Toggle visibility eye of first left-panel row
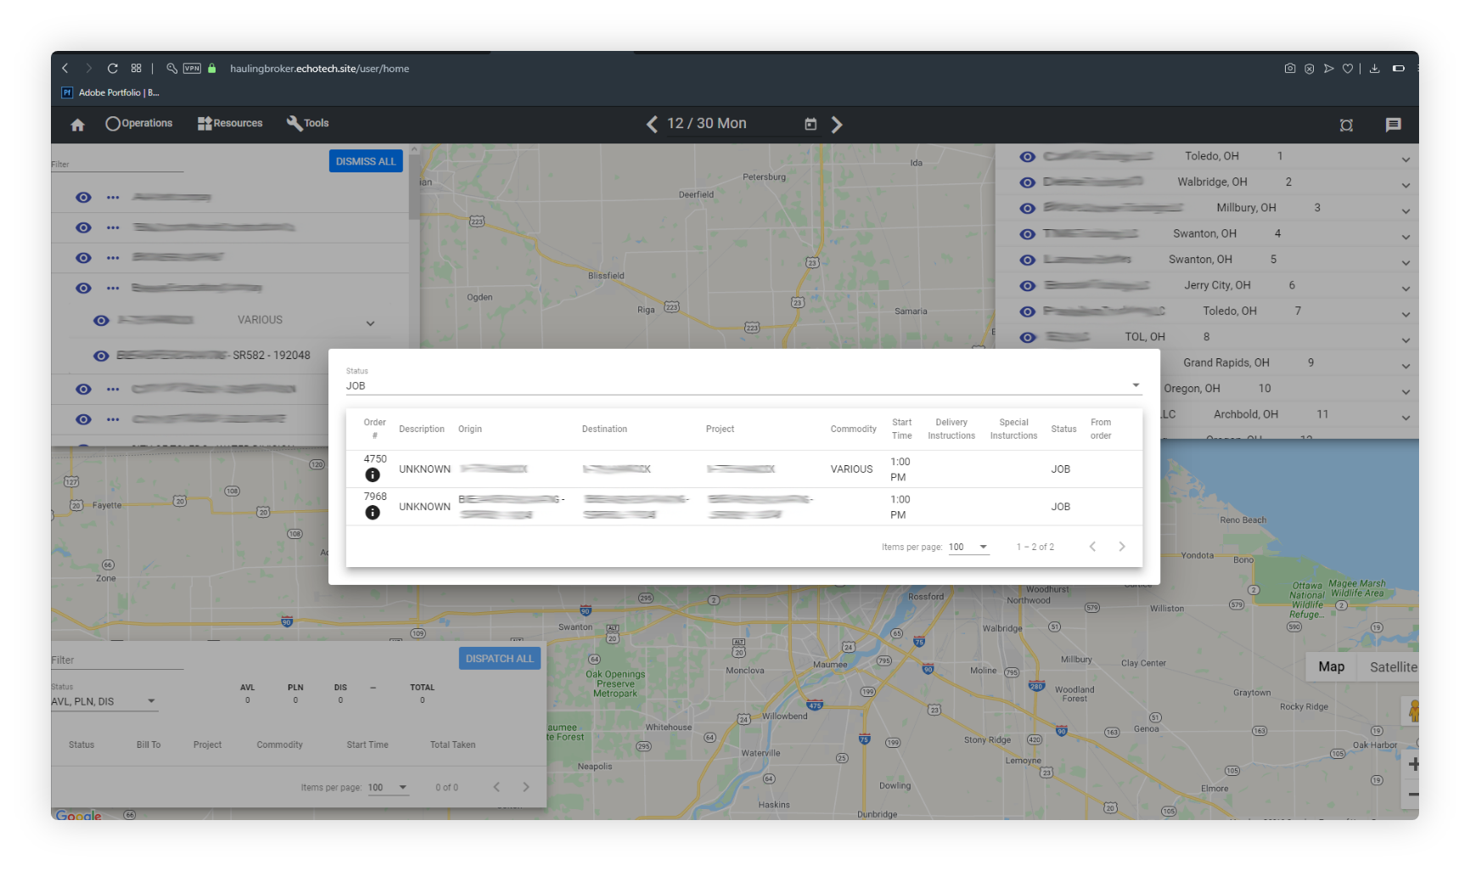 (83, 197)
